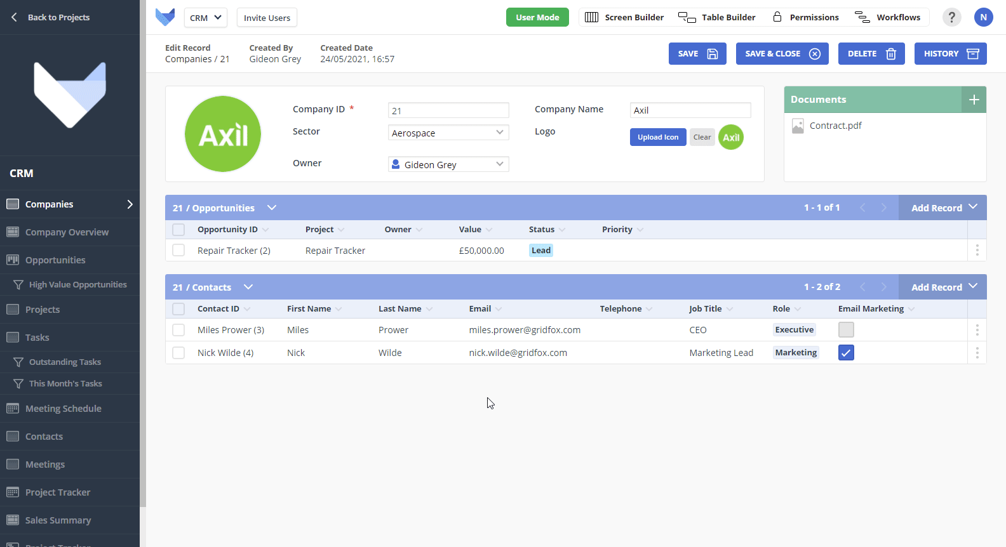Open row menu for Miles Prower contact
The height and width of the screenshot is (547, 1006).
coord(977,330)
